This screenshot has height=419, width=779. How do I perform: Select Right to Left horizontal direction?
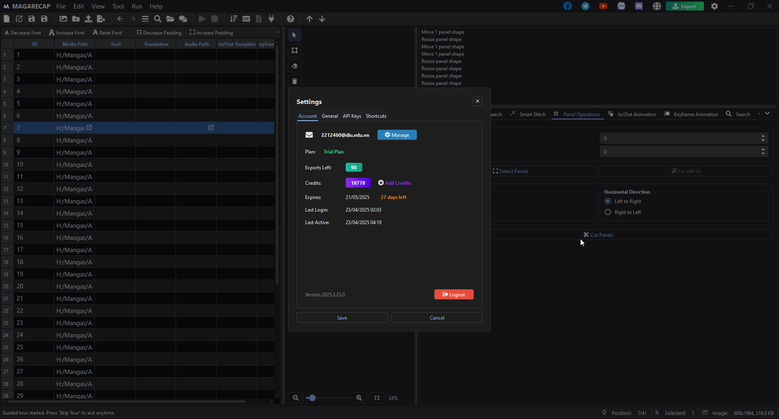pyautogui.click(x=623, y=212)
